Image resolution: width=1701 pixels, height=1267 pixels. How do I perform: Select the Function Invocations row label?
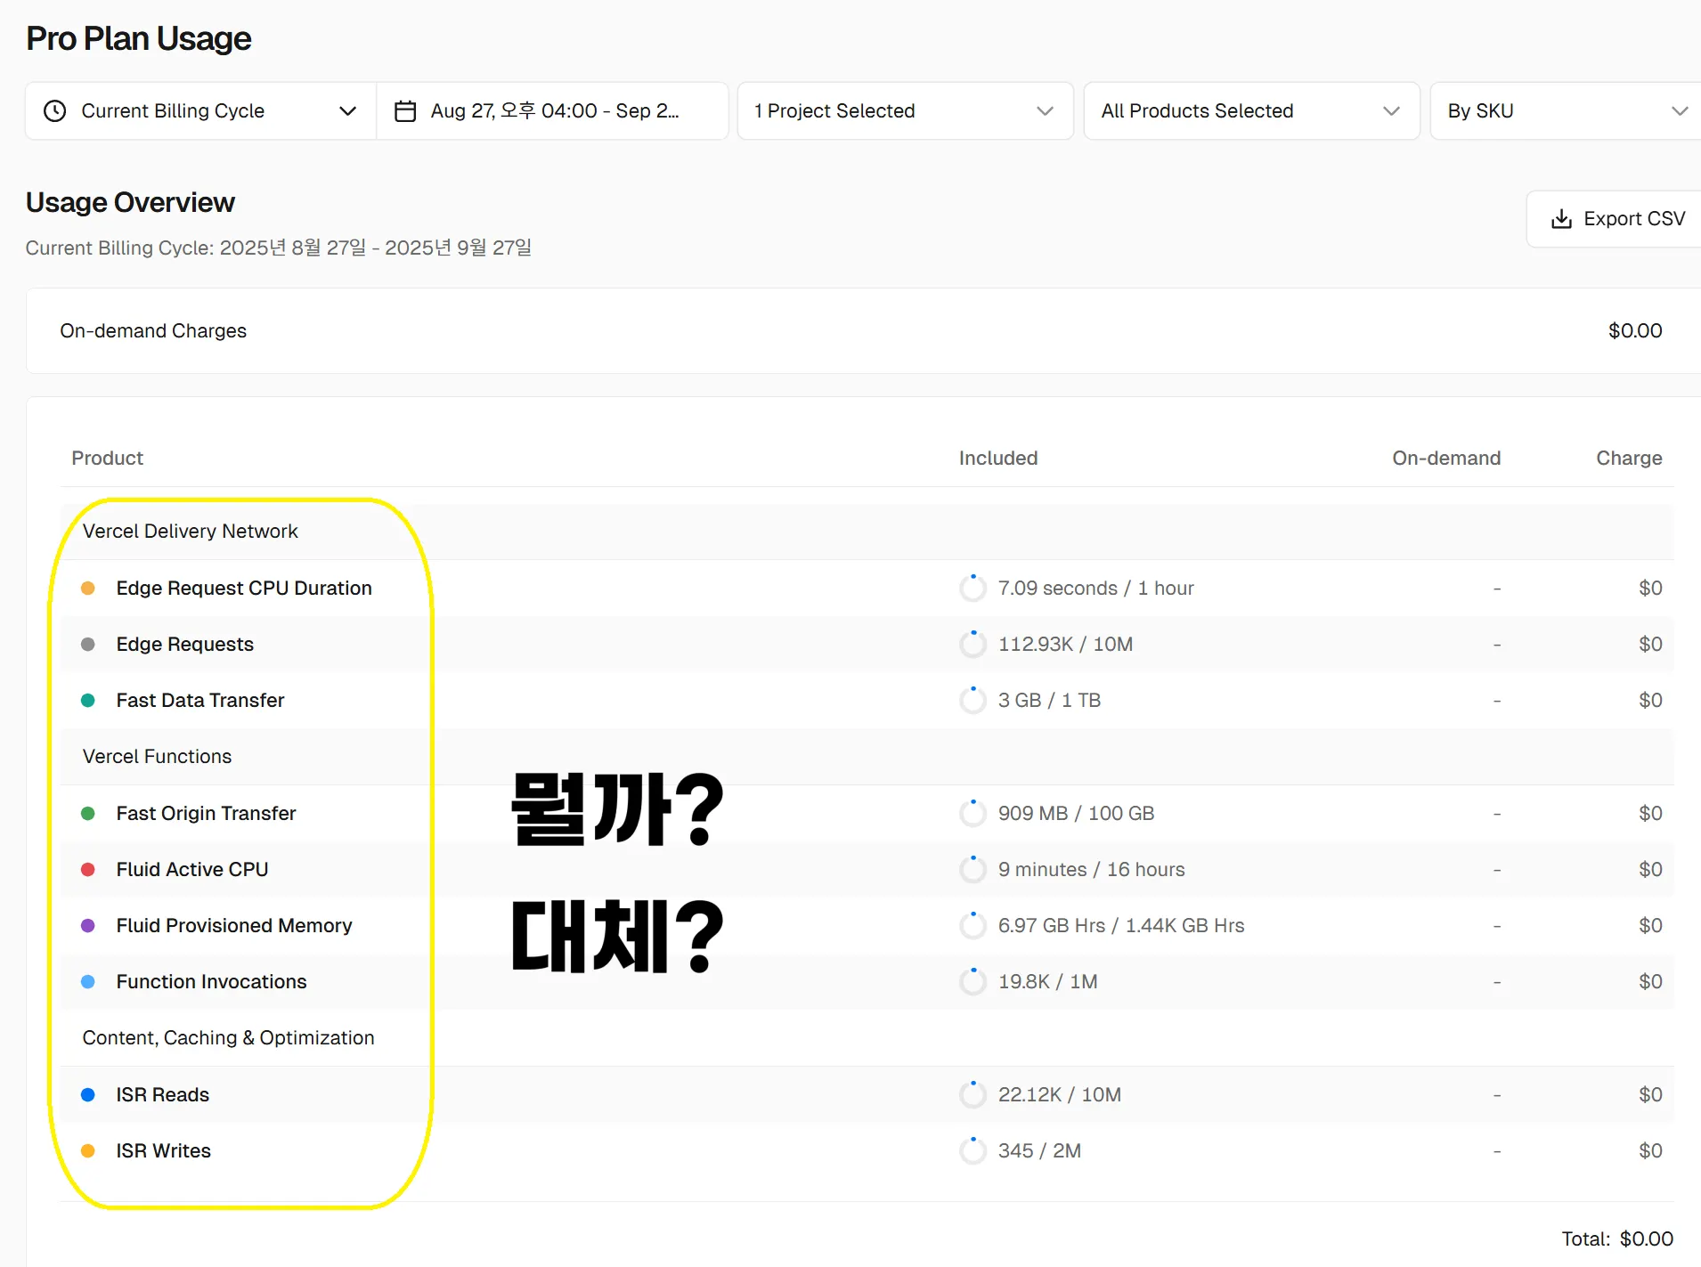click(211, 982)
